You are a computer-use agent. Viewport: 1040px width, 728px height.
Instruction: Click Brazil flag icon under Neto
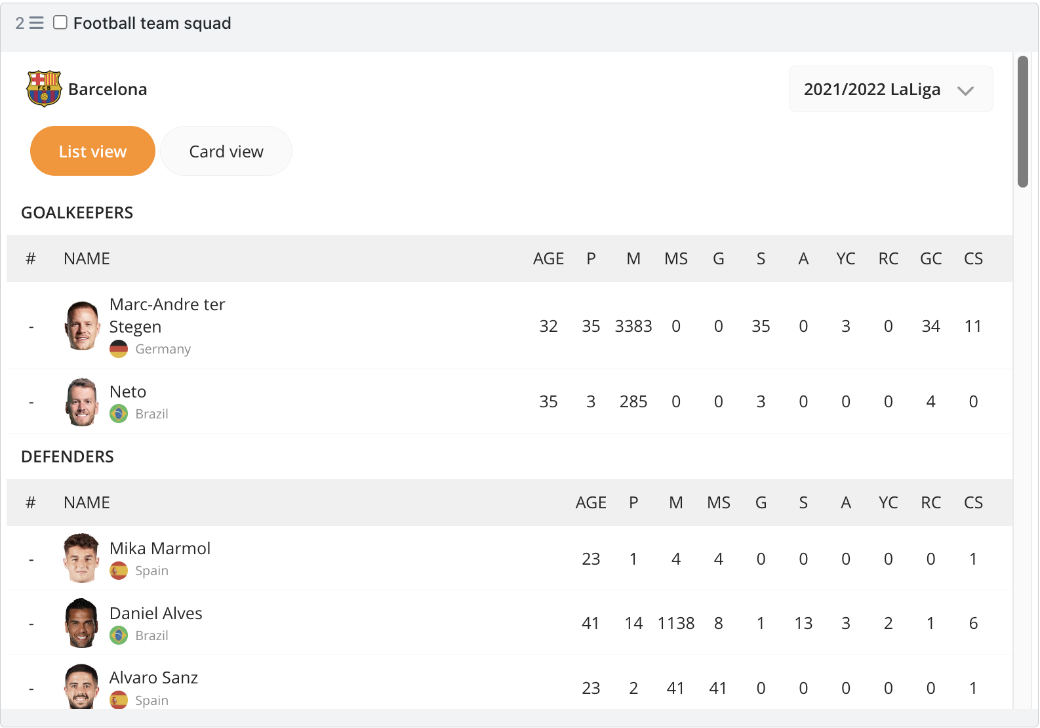click(119, 414)
